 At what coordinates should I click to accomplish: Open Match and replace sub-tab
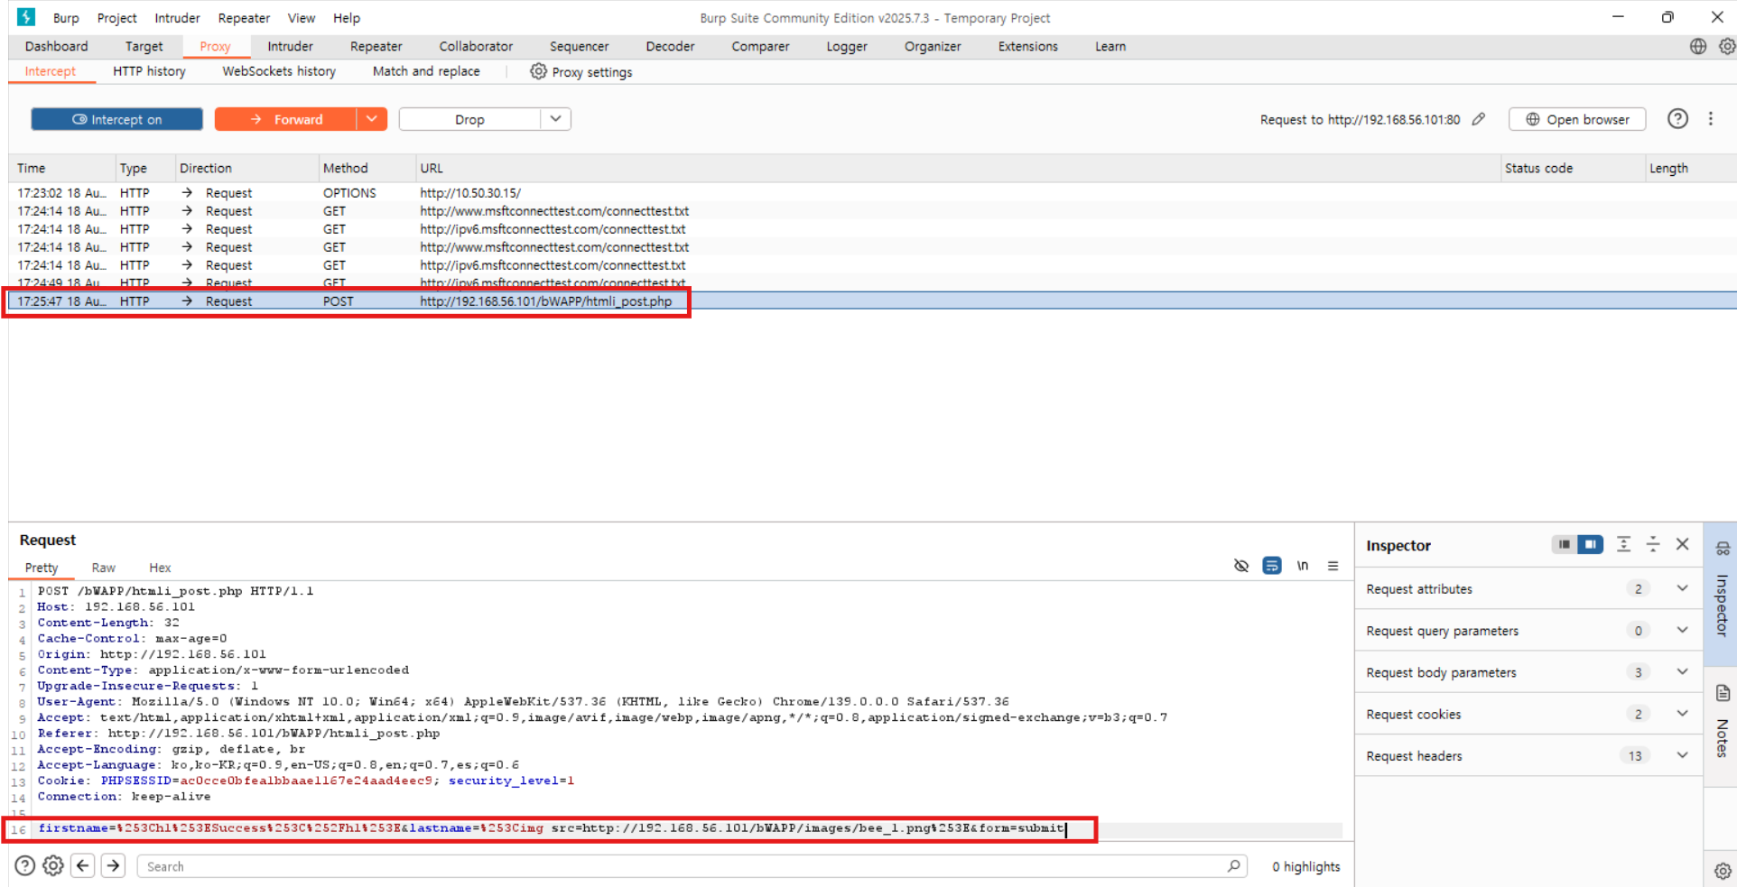(x=426, y=71)
